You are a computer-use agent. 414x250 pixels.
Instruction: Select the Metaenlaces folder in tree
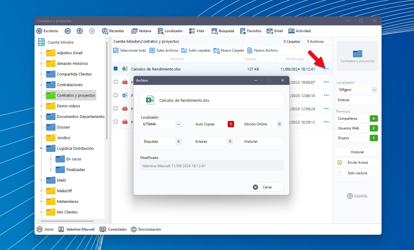tap(62, 202)
